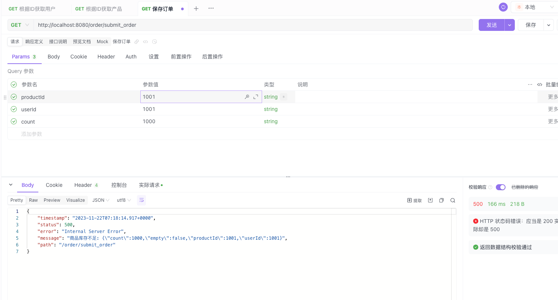Click the download response icon
Viewport: 558px width, 300px height.
click(x=430, y=200)
